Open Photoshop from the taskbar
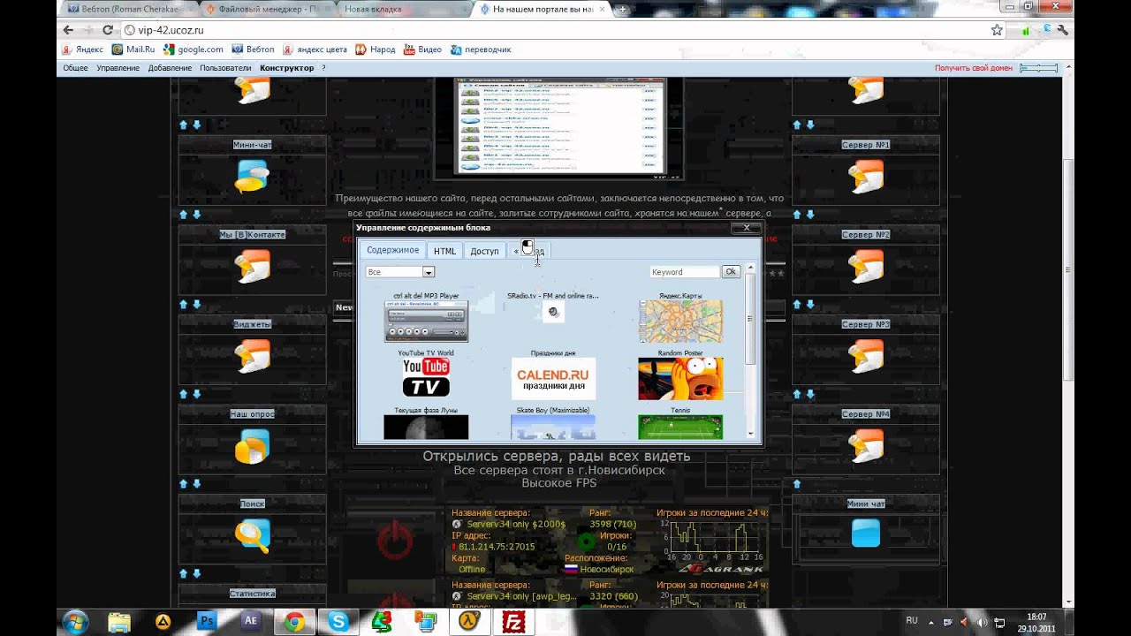This screenshot has height=636, width=1131. coord(207,622)
